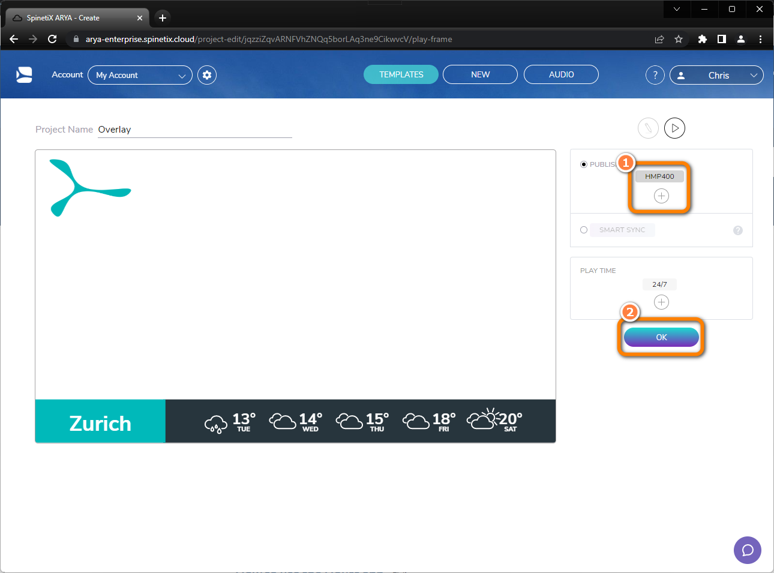
Task: Select the pencil edit icon beside play
Action: 648,128
